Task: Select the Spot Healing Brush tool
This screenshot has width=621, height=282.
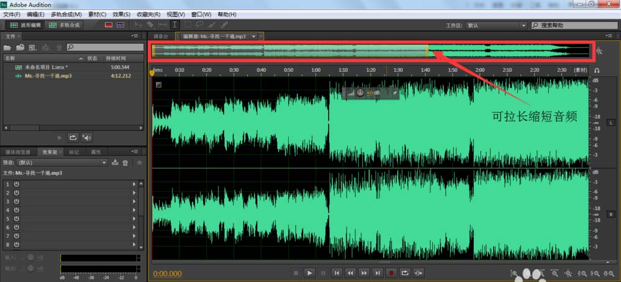Action: click(224, 25)
